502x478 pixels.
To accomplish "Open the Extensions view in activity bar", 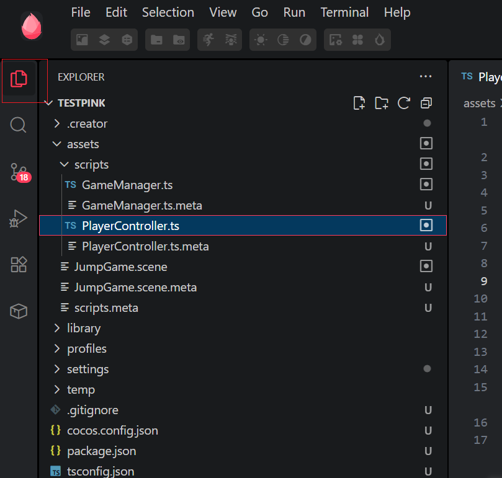I will pos(19,265).
